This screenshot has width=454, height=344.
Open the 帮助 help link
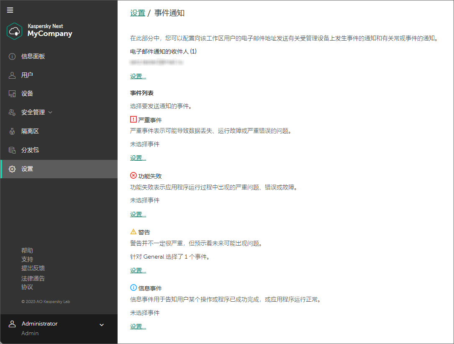27,250
